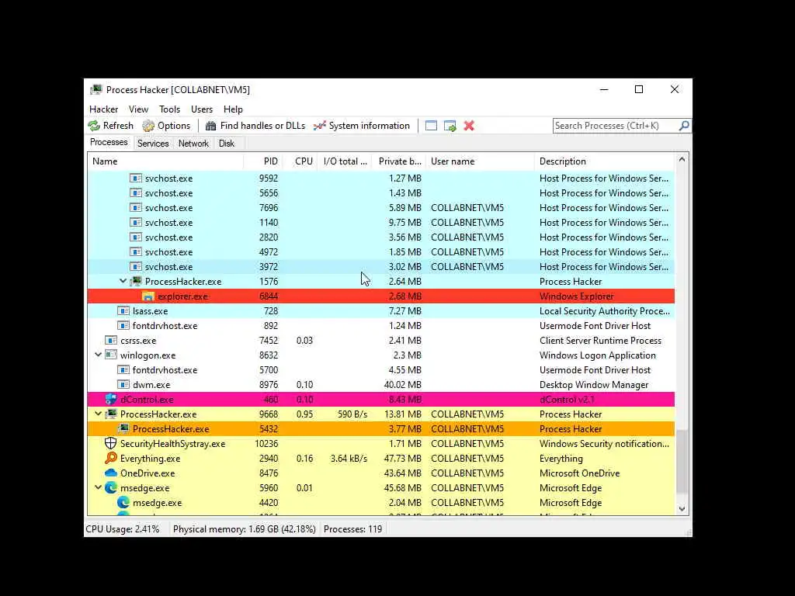Viewport: 795px width, 596px height.
Task: Click the 40.02 MB value for dwm.exe
Action: (x=403, y=385)
